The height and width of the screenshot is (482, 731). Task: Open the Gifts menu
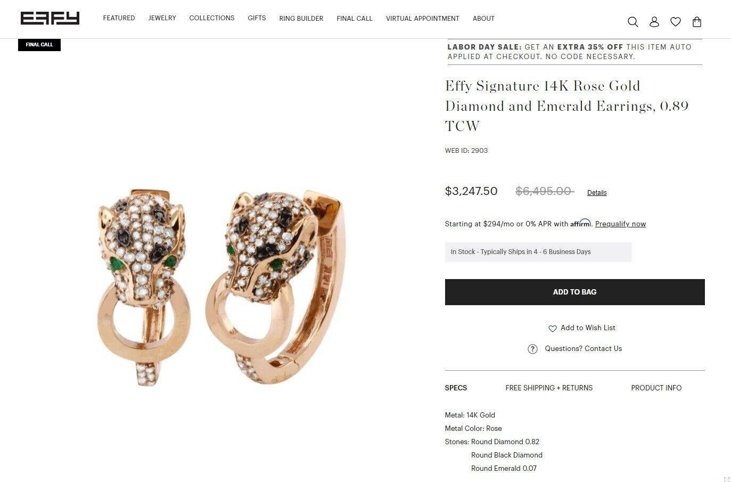click(x=257, y=18)
